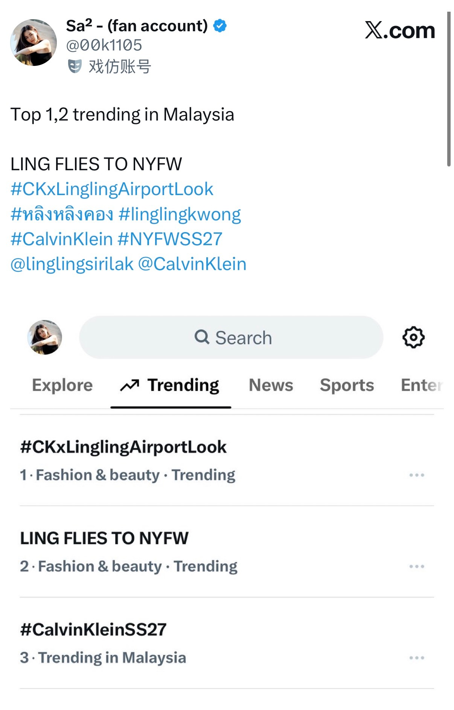Click the X.com logo
The height and width of the screenshot is (710, 454).
tap(400, 30)
